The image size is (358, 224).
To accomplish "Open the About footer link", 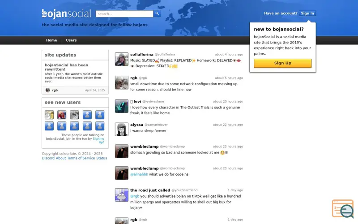I will tap(61, 158).
